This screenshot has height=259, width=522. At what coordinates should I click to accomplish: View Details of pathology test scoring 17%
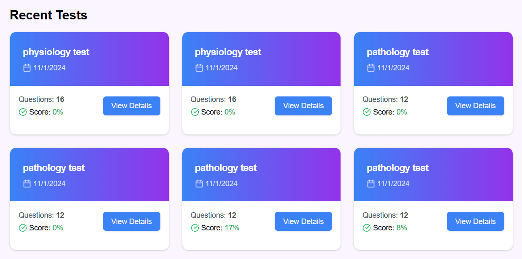(x=303, y=222)
